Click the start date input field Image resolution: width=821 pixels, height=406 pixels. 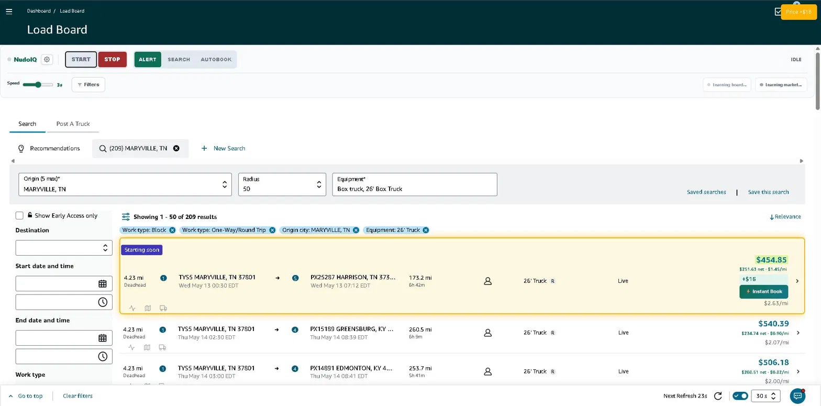pyautogui.click(x=64, y=283)
